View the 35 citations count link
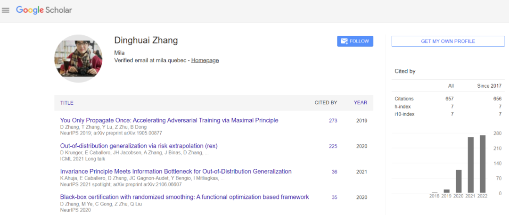Viewport: 509px width, 215px height. coord(334,197)
